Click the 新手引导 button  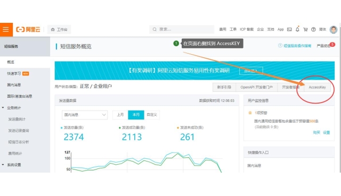[224, 87]
